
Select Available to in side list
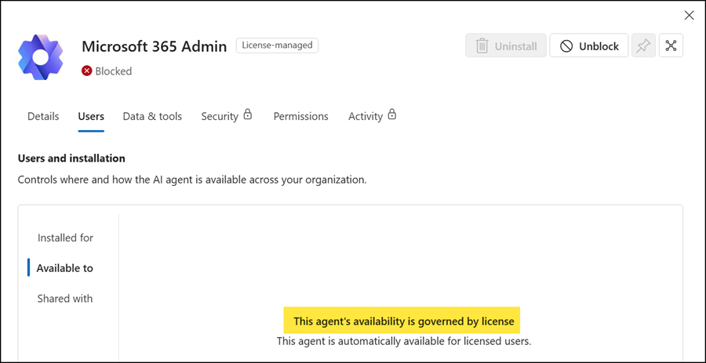(x=65, y=269)
